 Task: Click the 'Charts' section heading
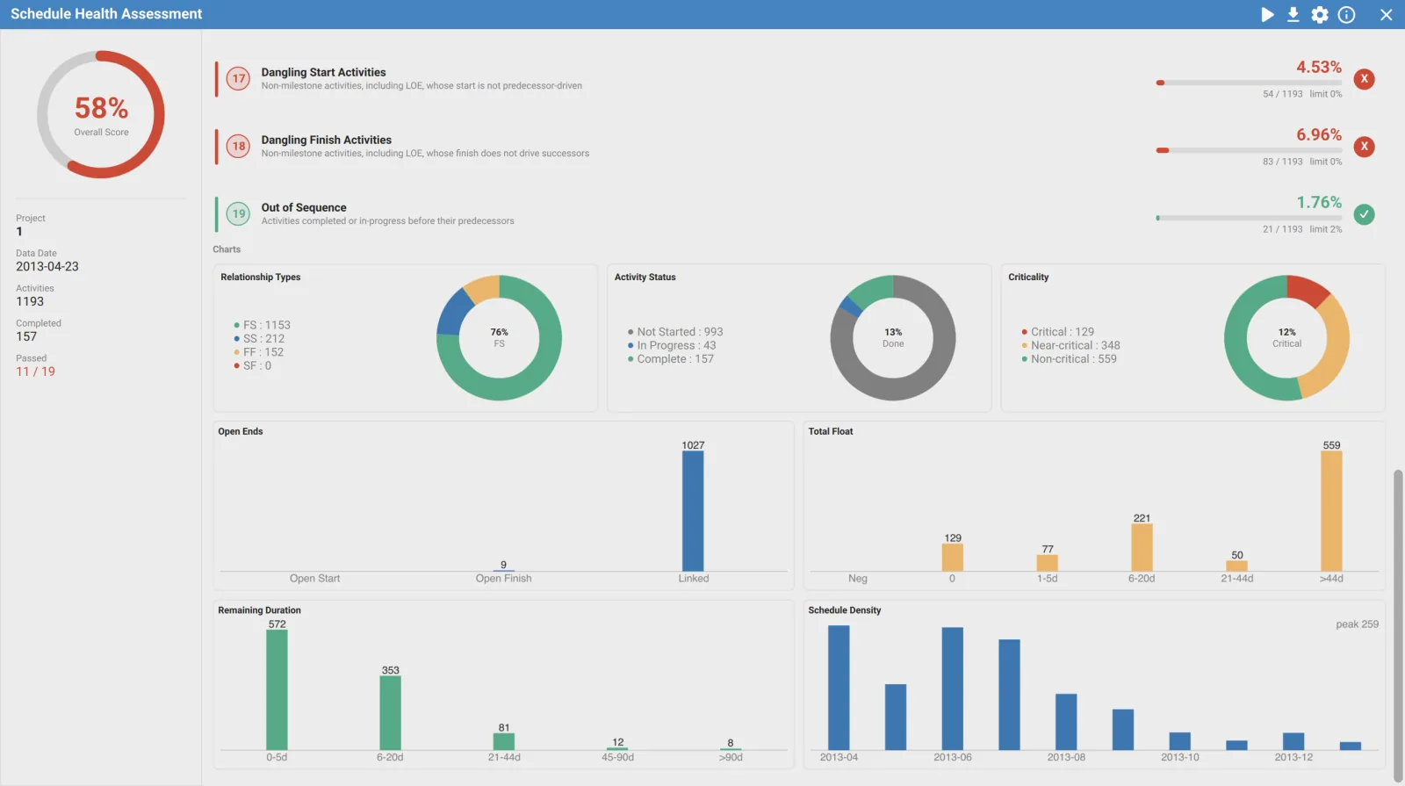coord(227,249)
